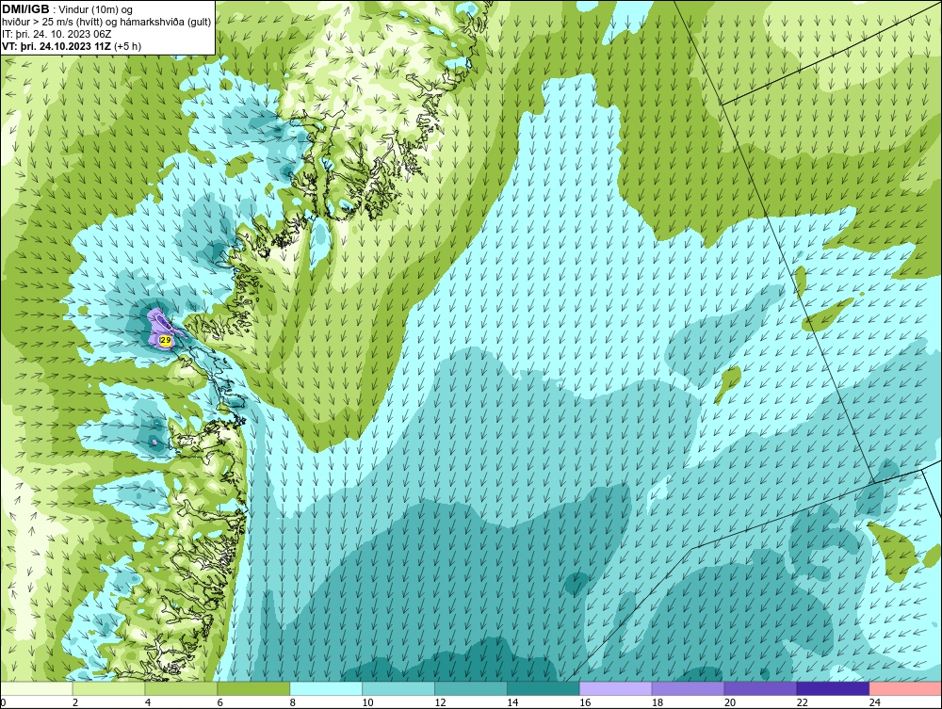Click the scale label 12 below the legend

click(x=440, y=702)
